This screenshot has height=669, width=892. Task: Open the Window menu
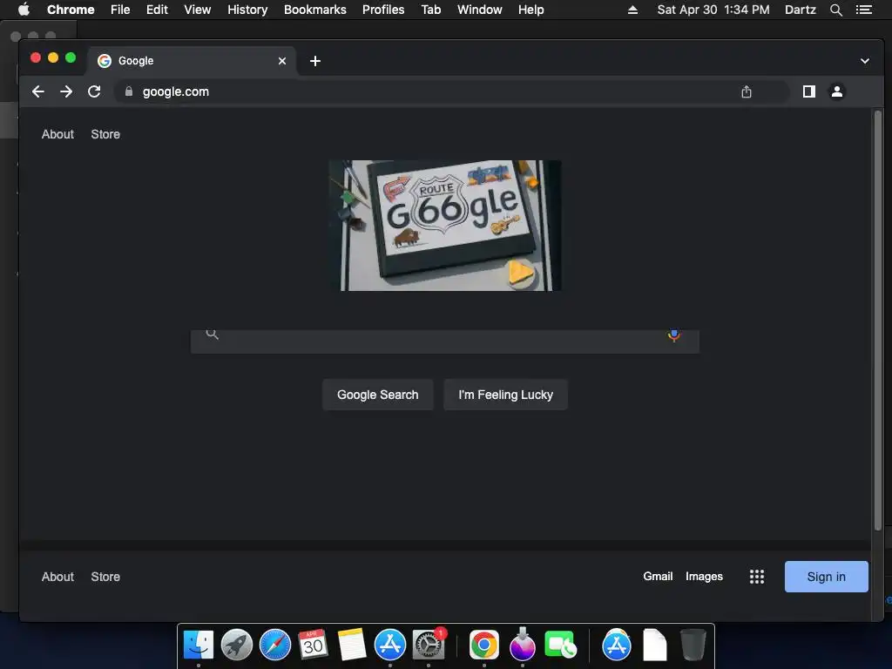(480, 10)
